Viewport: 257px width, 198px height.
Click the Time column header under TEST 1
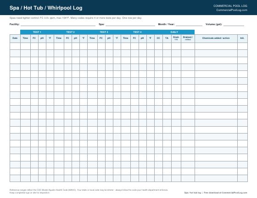click(25, 38)
